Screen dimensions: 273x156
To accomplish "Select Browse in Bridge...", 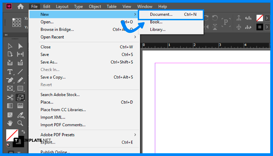I will [85, 29].
